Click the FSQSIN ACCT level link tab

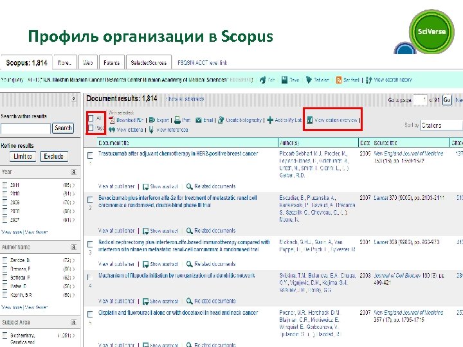pos(203,63)
